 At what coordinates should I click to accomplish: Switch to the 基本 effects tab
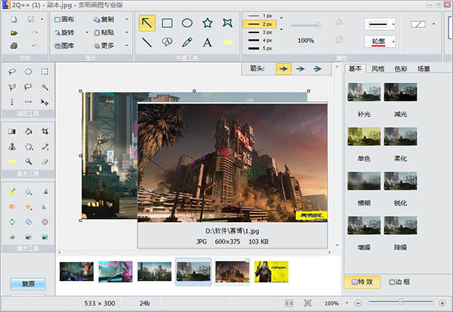click(x=355, y=69)
